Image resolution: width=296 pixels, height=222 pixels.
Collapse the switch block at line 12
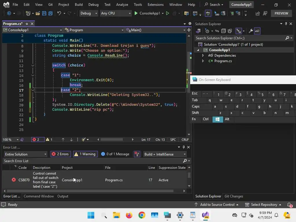click(33, 66)
